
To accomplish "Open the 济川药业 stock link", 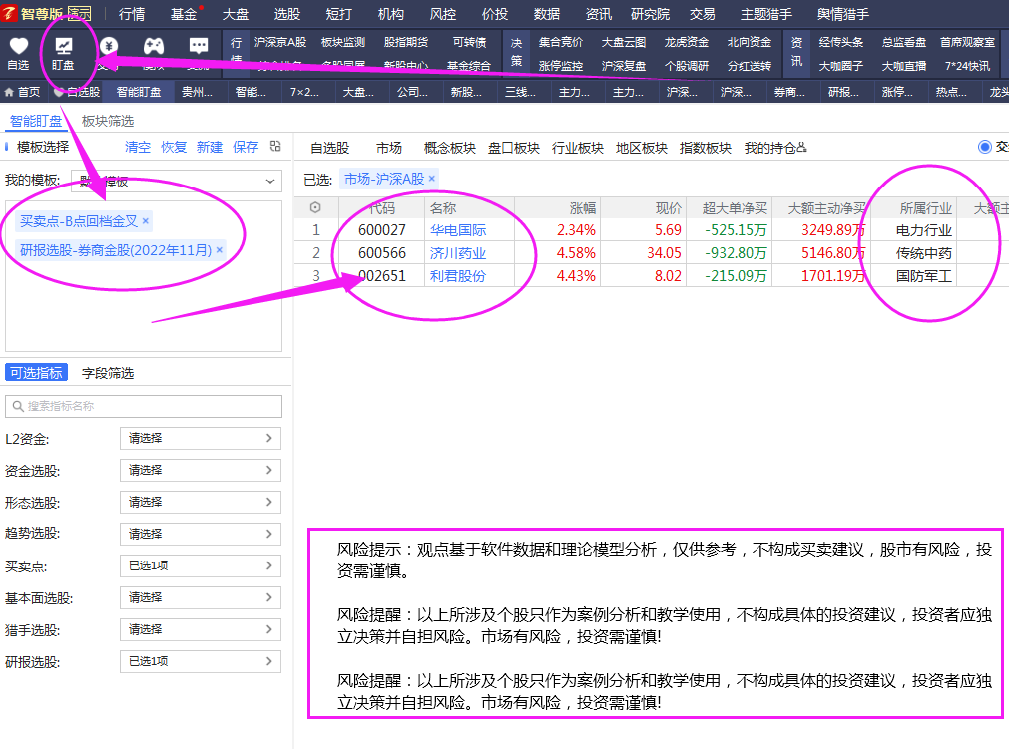I will 458,253.
